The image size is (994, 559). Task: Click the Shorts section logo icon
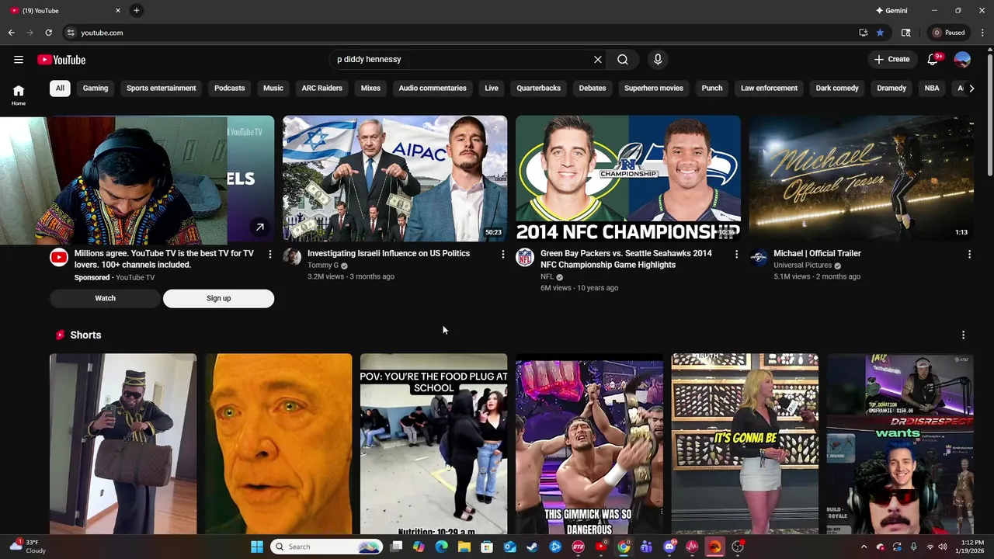[x=60, y=335]
